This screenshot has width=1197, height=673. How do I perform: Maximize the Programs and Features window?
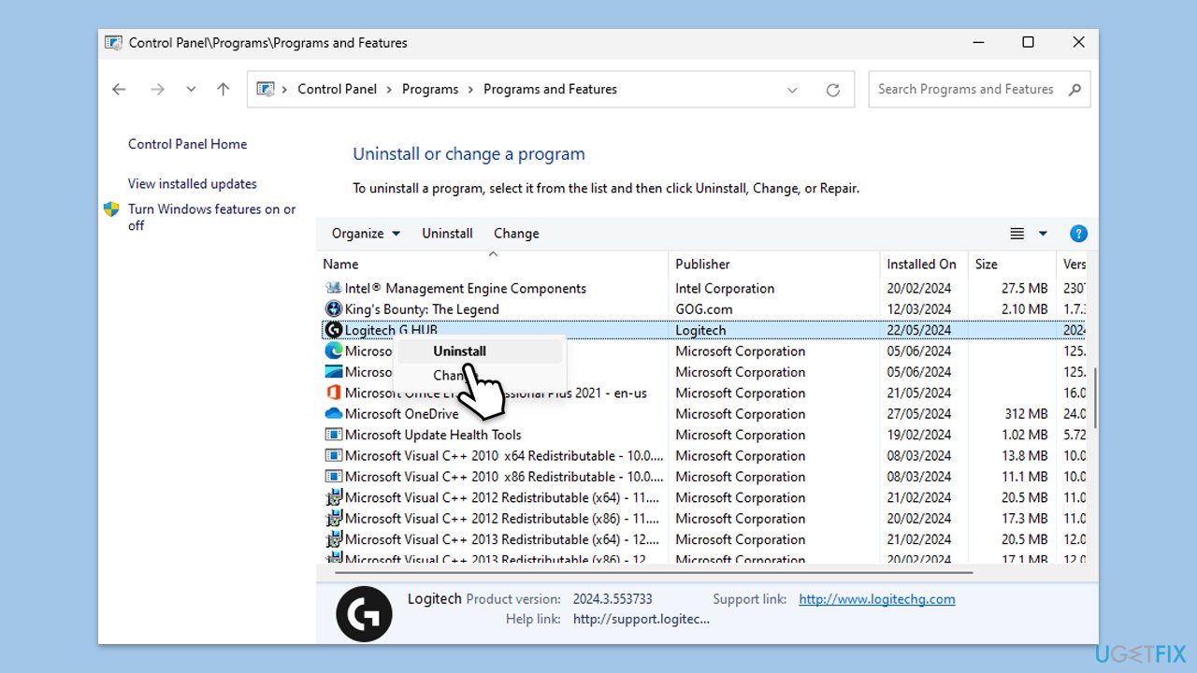pos(1028,42)
